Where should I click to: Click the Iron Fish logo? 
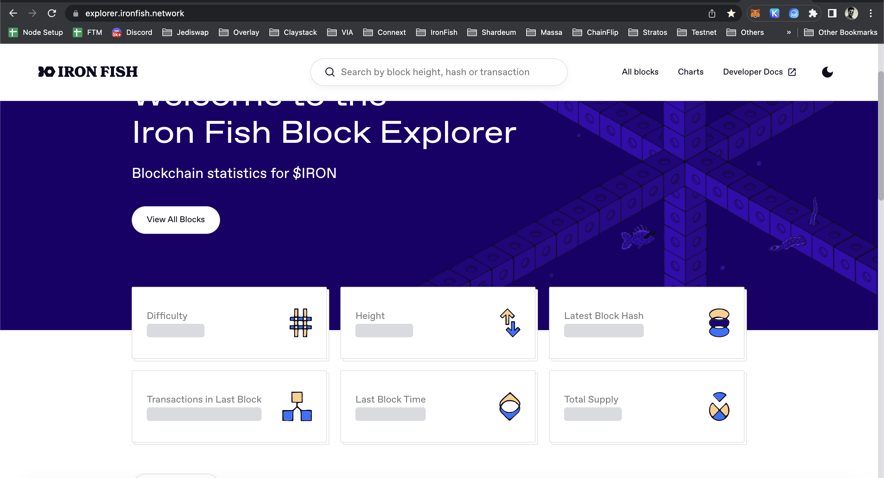click(88, 72)
